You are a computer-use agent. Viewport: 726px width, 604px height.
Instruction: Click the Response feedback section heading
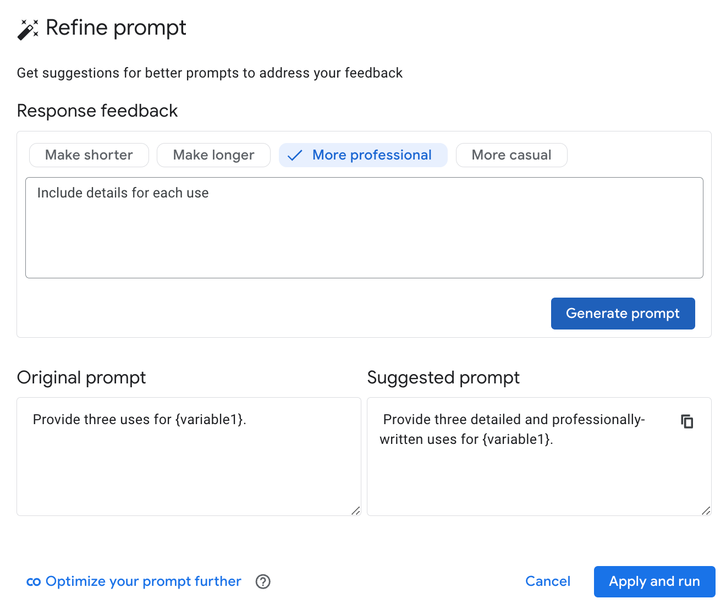[97, 111]
